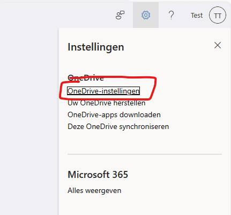The width and height of the screenshot is (231, 215).
Task: Click Uw OneDrive herstellen
Action: click(x=107, y=103)
